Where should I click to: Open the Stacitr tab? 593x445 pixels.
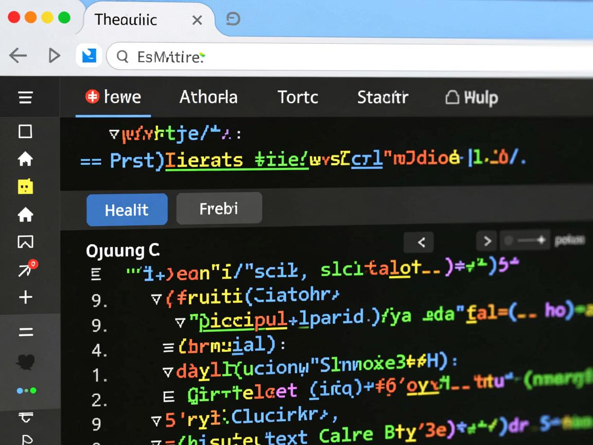click(x=382, y=97)
